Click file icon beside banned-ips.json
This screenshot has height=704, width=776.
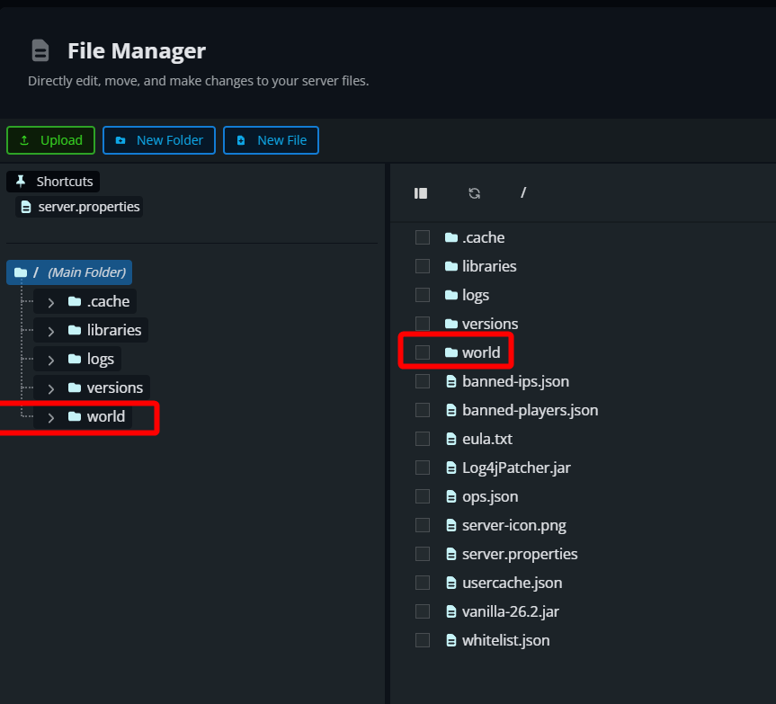click(x=450, y=381)
